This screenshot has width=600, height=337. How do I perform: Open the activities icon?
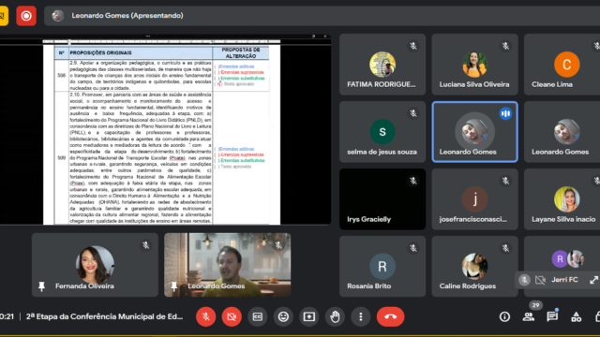tap(576, 316)
